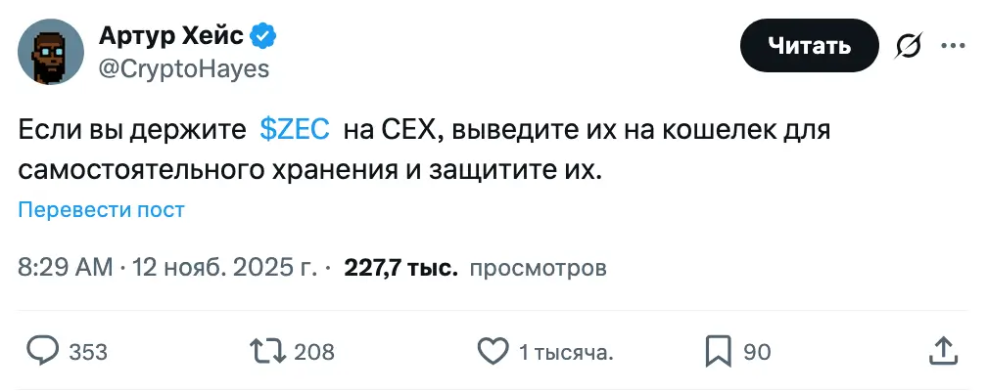The image size is (987, 392).
Task: Click the share upload icon
Action: pos(942,350)
